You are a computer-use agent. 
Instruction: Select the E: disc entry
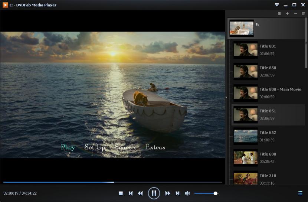point(266,28)
